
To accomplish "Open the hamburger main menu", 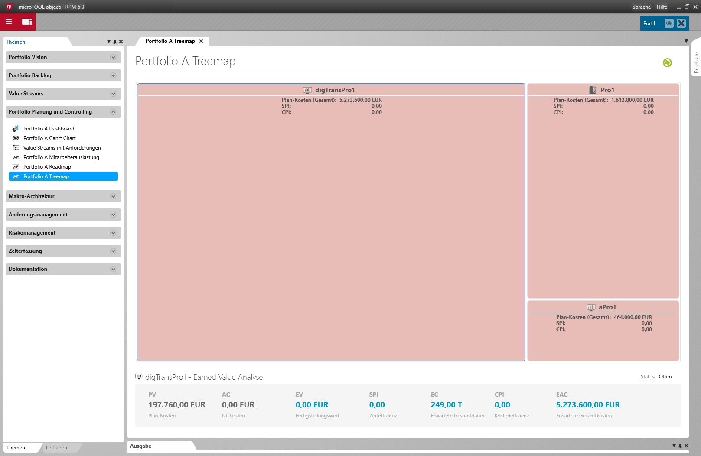I will point(9,22).
